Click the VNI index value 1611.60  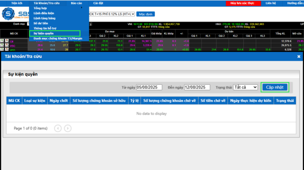[138, 24]
